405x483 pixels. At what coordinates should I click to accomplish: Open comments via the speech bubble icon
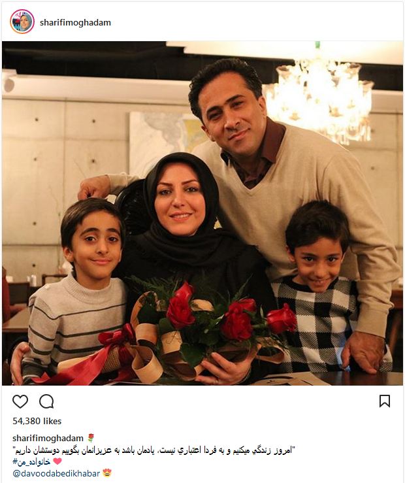[46, 401]
